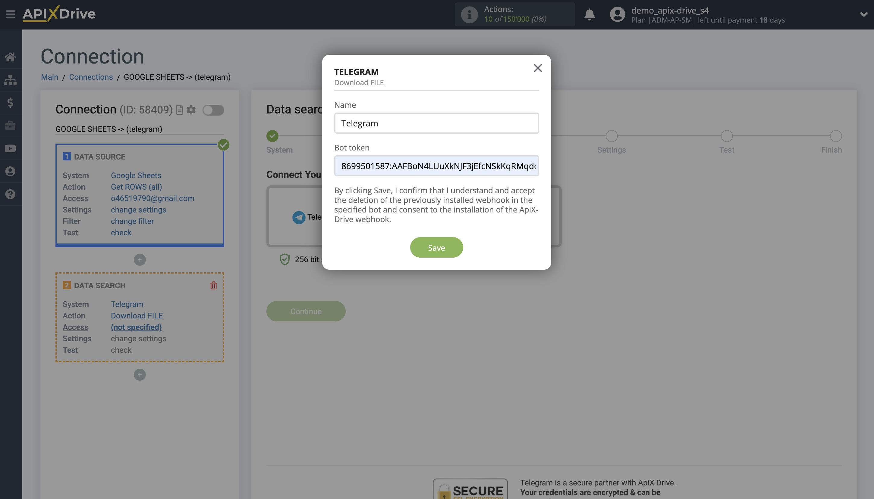874x499 pixels.
Task: Open profile via person sidebar icon
Action: [x=11, y=171]
